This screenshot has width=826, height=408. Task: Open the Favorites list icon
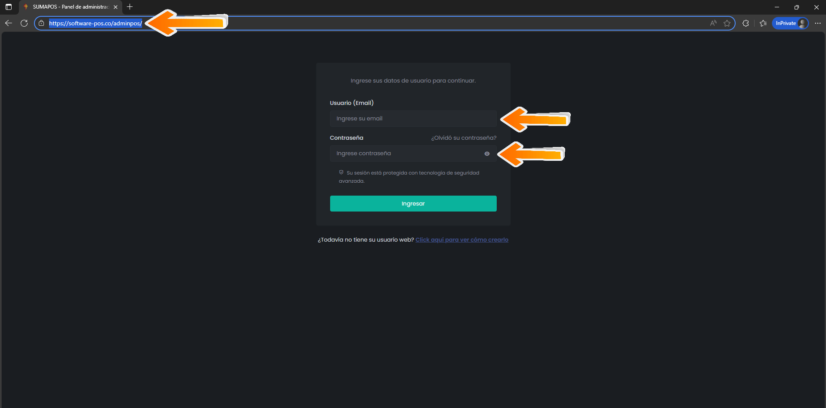[763, 23]
